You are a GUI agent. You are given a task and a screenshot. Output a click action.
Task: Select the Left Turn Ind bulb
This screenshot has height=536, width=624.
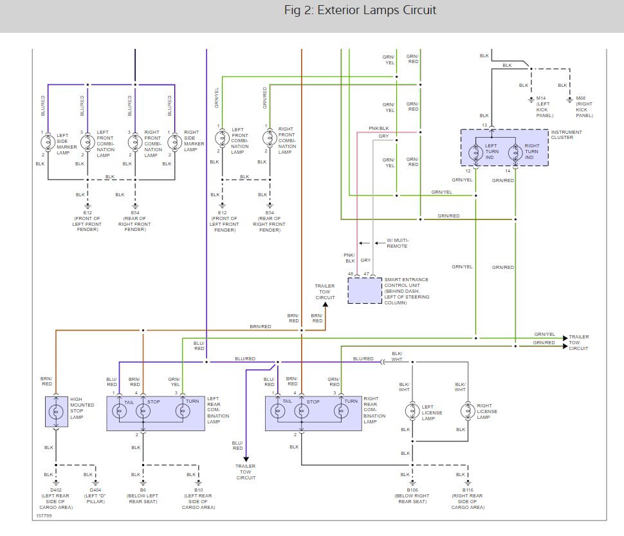pos(476,152)
